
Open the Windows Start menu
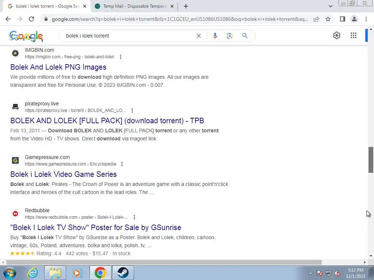(10, 273)
